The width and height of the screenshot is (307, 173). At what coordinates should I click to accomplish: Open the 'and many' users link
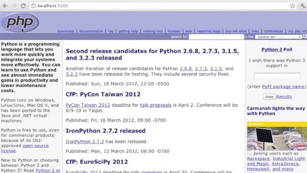click(283, 169)
